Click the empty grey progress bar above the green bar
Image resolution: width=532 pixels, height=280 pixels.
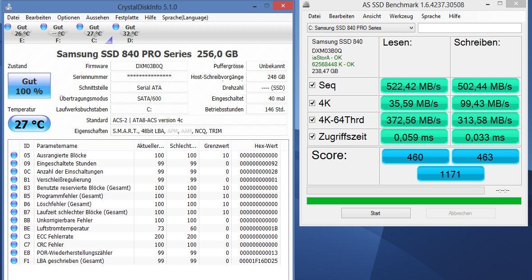coord(395,190)
